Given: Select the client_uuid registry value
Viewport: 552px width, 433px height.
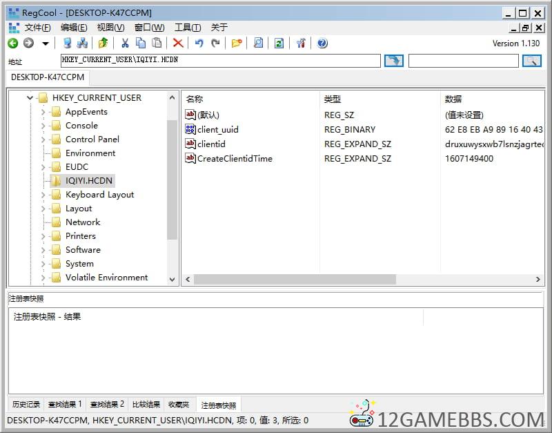Looking at the screenshot, I should tap(217, 129).
